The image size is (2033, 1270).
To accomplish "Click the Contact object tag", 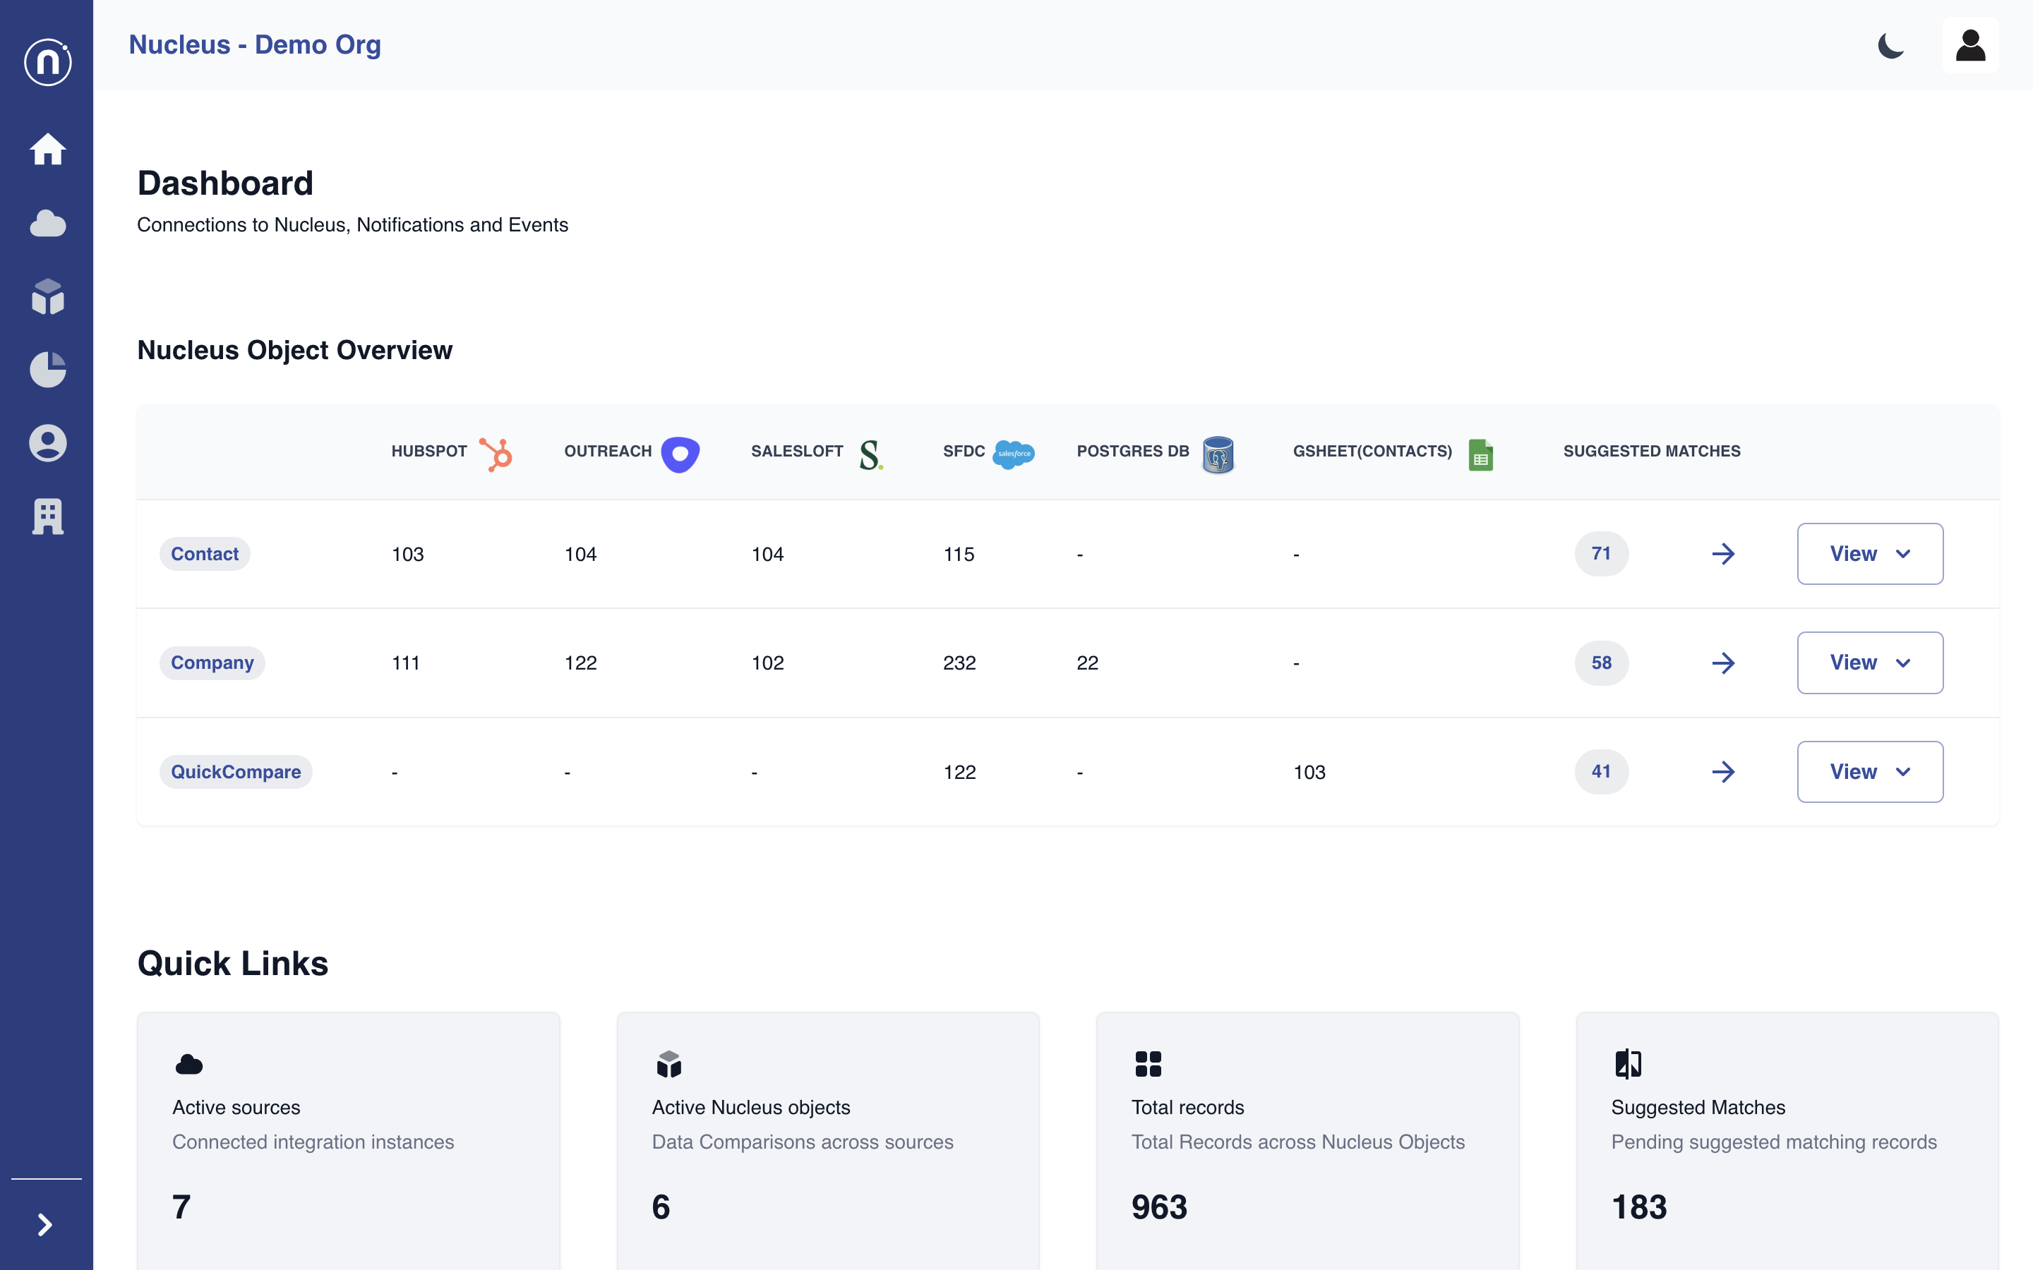I will tap(204, 554).
